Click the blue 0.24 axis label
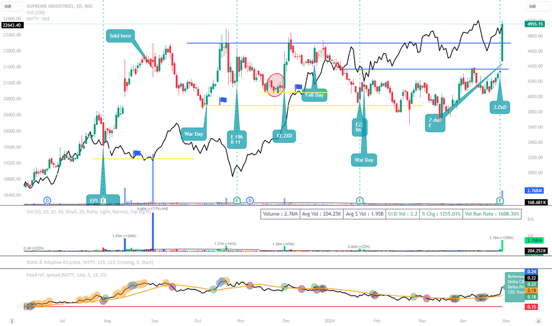The height and width of the screenshot is (326, 552). [x=531, y=271]
